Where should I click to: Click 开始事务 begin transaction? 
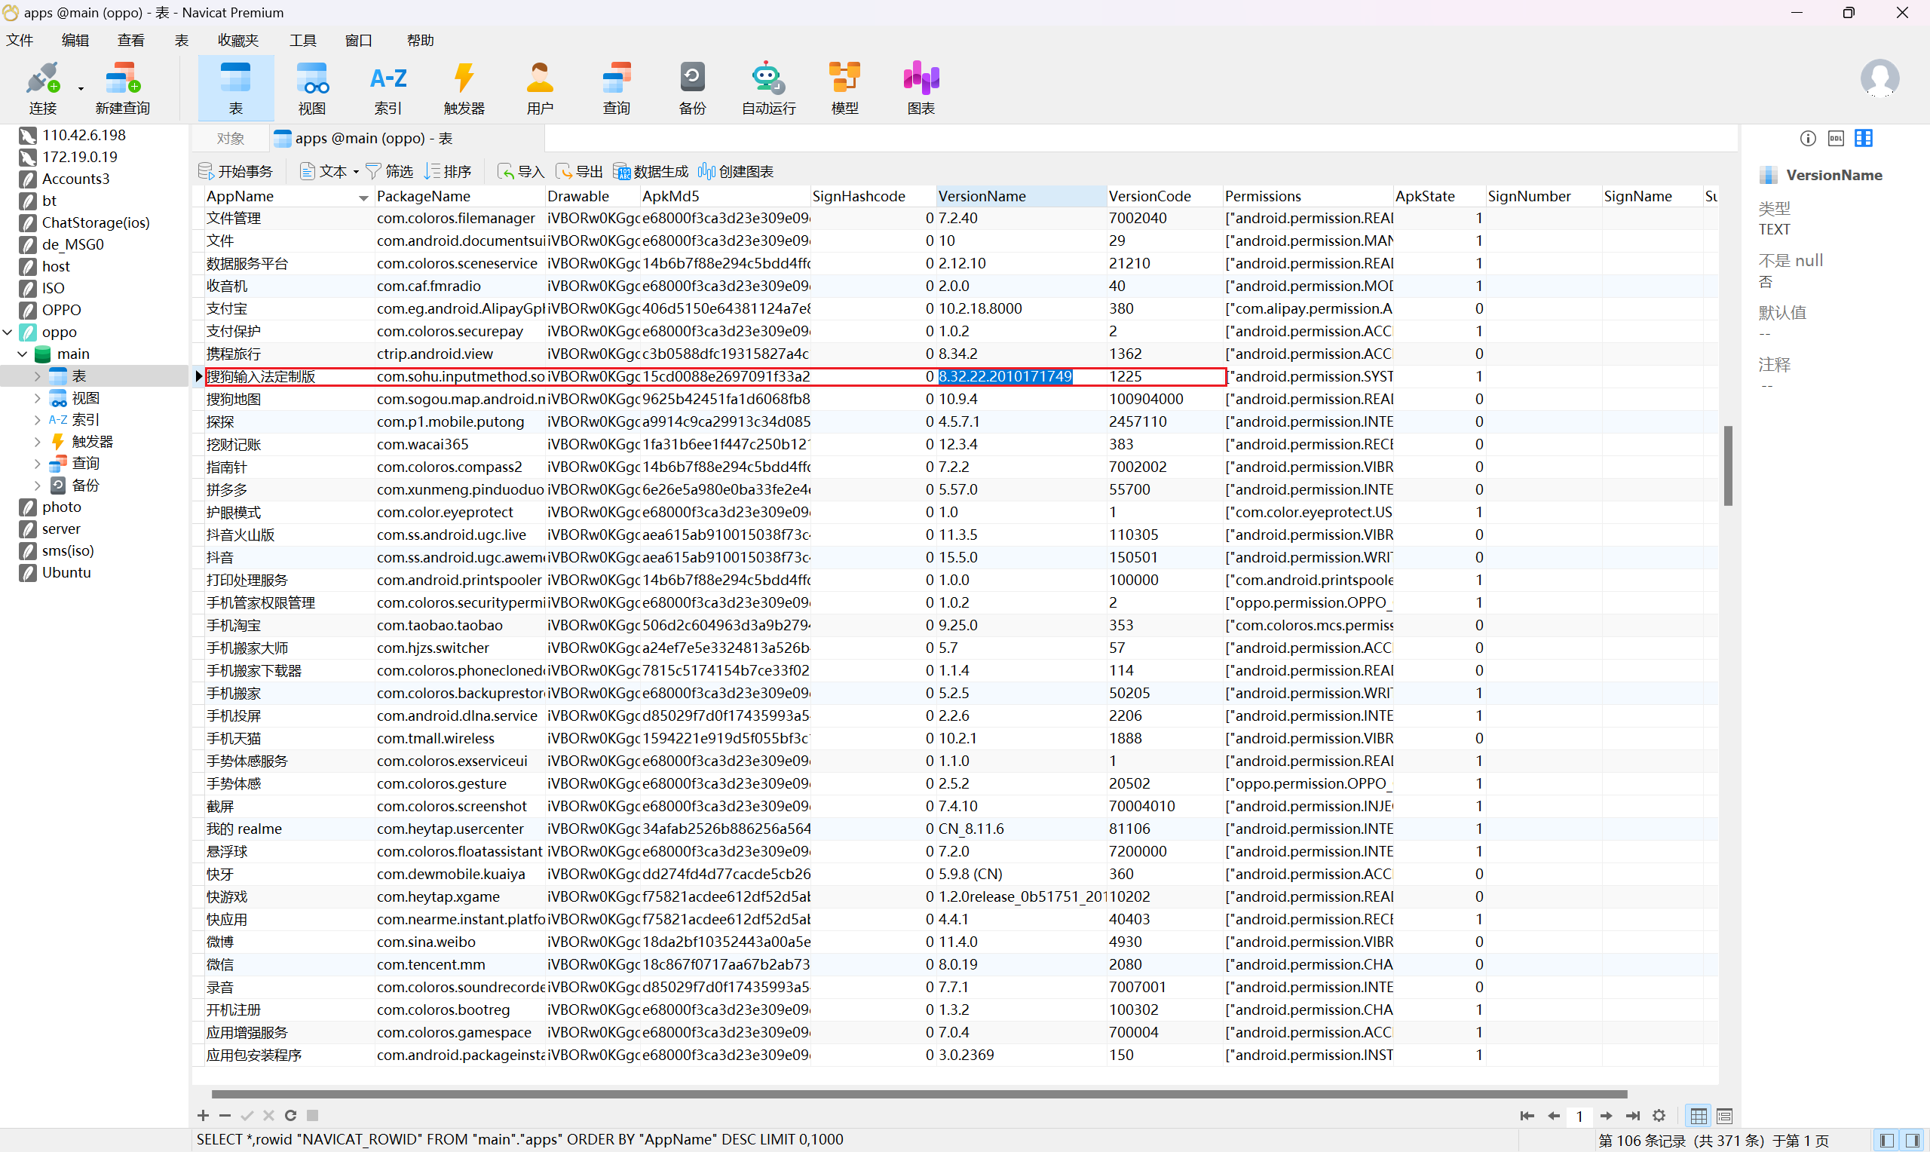point(236,171)
